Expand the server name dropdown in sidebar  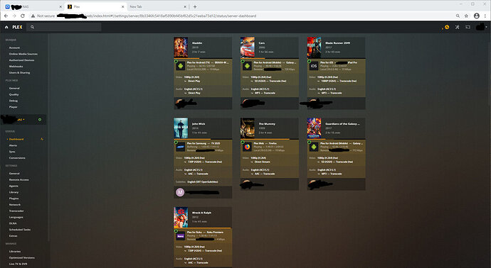tap(23, 120)
